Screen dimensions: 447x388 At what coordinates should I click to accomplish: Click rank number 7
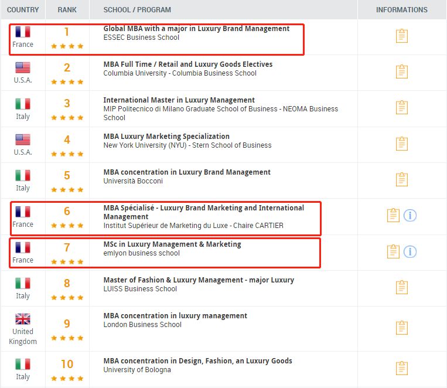67,247
